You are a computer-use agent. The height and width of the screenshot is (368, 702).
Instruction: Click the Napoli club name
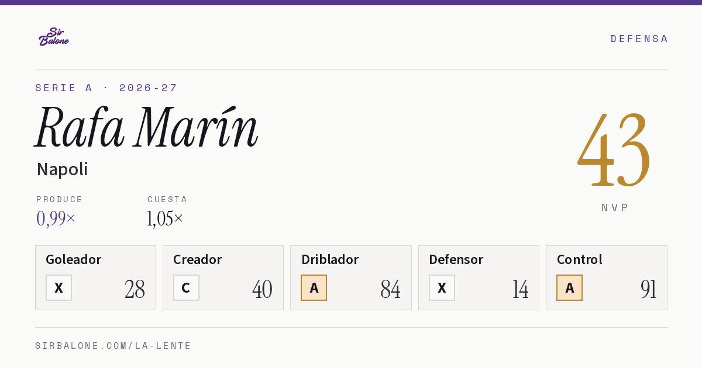[x=62, y=169]
